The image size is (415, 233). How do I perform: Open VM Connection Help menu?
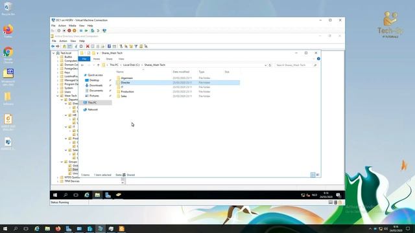[x=90, y=26]
